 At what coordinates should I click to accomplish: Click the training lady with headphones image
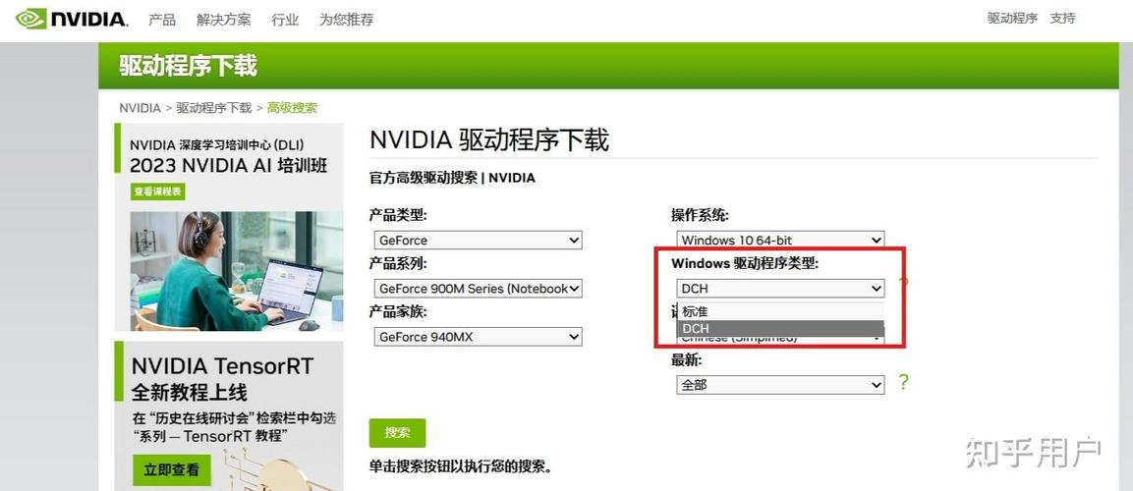pos(236,271)
